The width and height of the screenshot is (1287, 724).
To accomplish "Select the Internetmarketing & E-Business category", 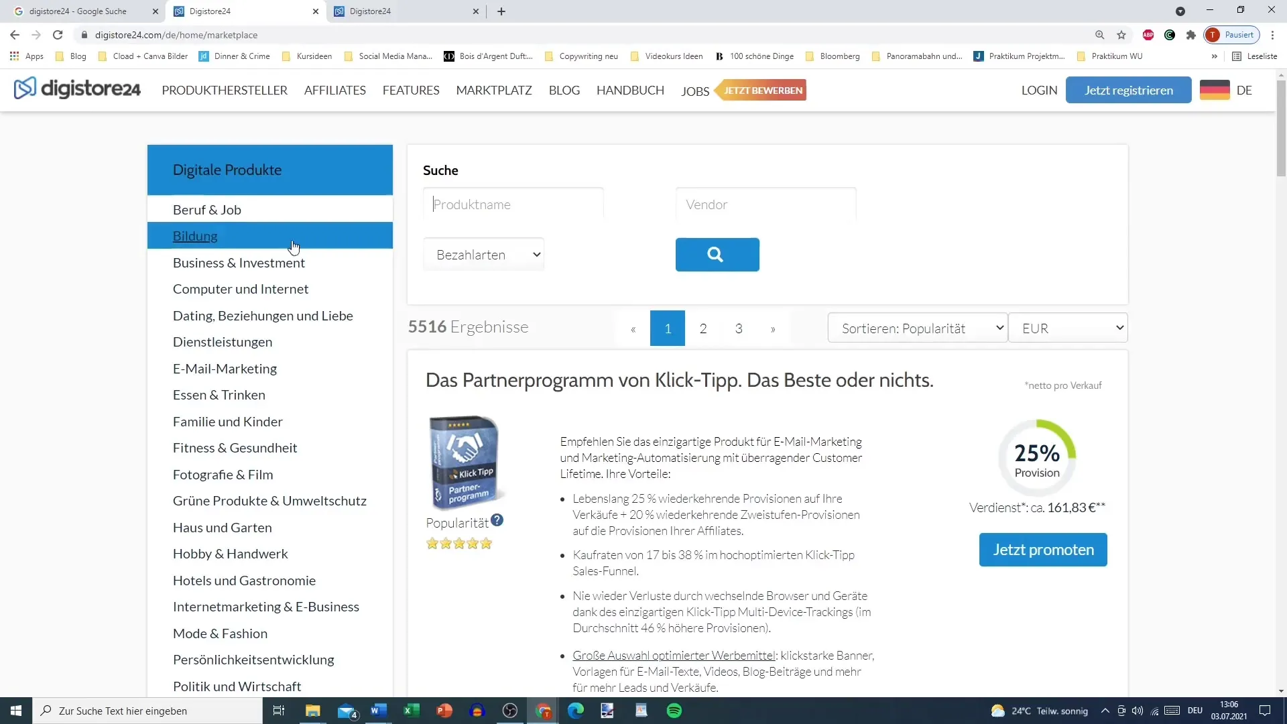I will 270,607.
